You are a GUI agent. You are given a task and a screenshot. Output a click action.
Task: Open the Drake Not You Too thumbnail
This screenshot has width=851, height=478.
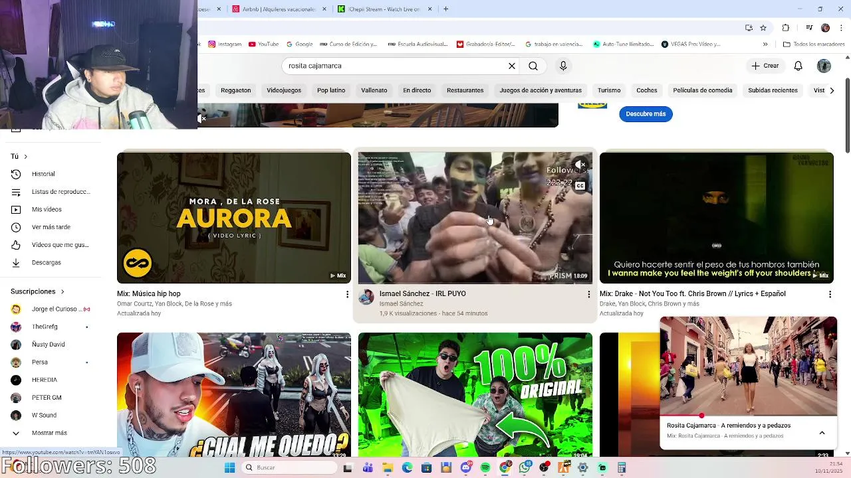coord(716,218)
